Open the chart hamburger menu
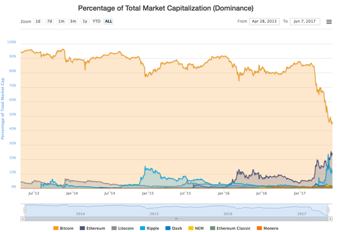 [x=329, y=21]
